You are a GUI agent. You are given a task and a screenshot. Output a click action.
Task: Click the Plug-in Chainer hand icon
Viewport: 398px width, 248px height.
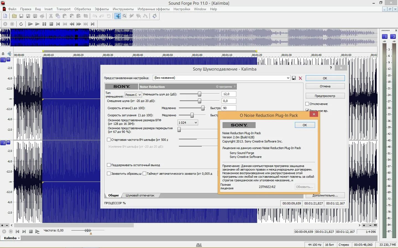(x=155, y=16)
